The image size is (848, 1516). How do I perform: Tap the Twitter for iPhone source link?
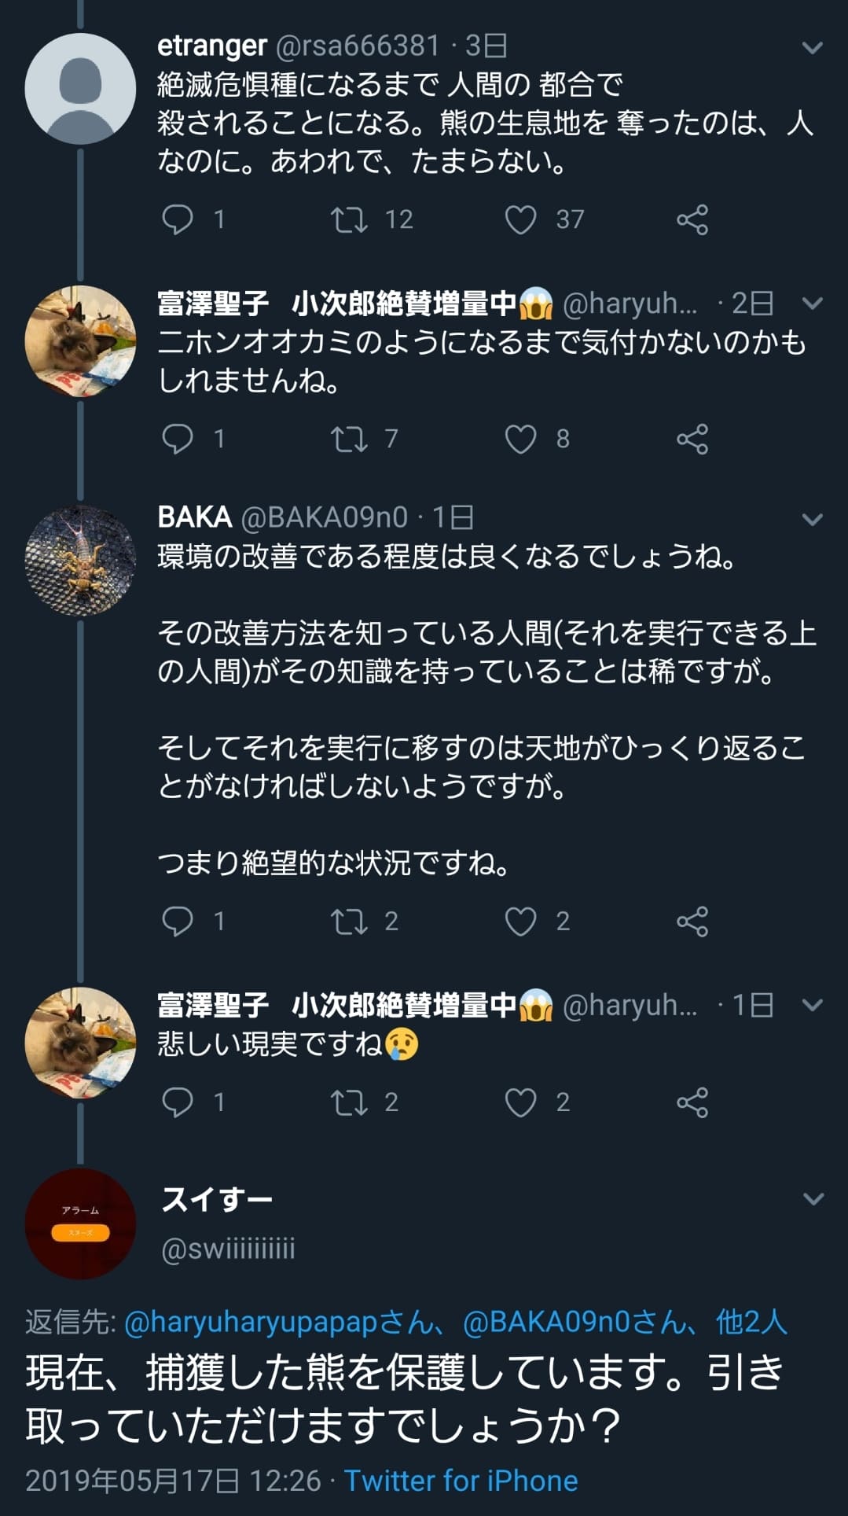click(x=461, y=1481)
